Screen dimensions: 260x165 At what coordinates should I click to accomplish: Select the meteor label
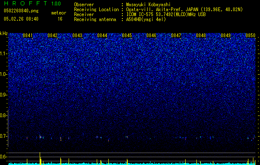click(x=59, y=13)
